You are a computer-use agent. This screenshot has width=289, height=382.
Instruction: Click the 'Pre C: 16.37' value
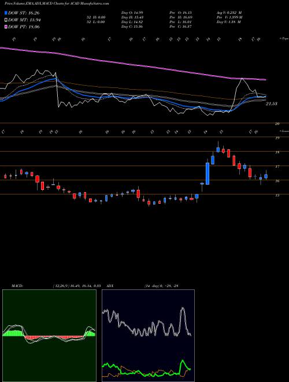point(181,27)
